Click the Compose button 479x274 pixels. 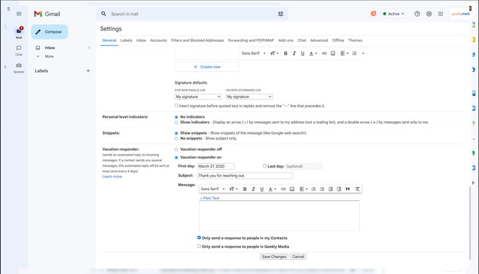(x=49, y=32)
